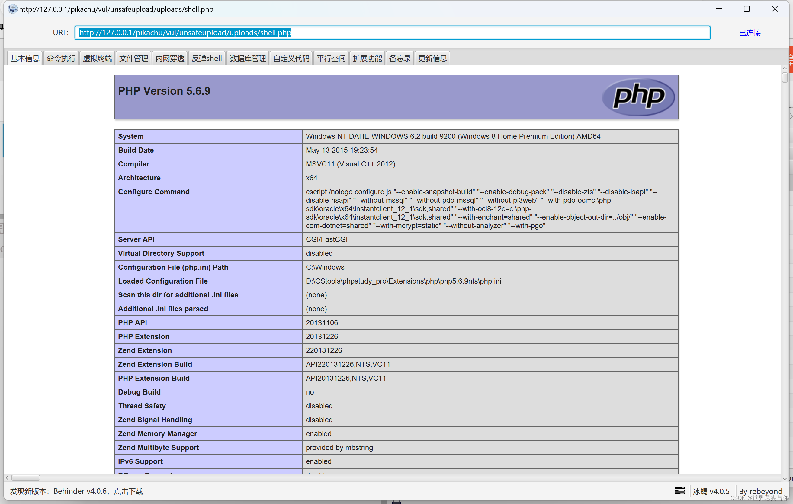Click the Configure Command label
793x504 pixels.
(154, 192)
